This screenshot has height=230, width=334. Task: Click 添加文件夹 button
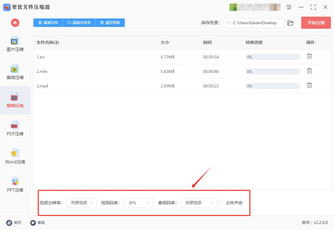pos(79,23)
